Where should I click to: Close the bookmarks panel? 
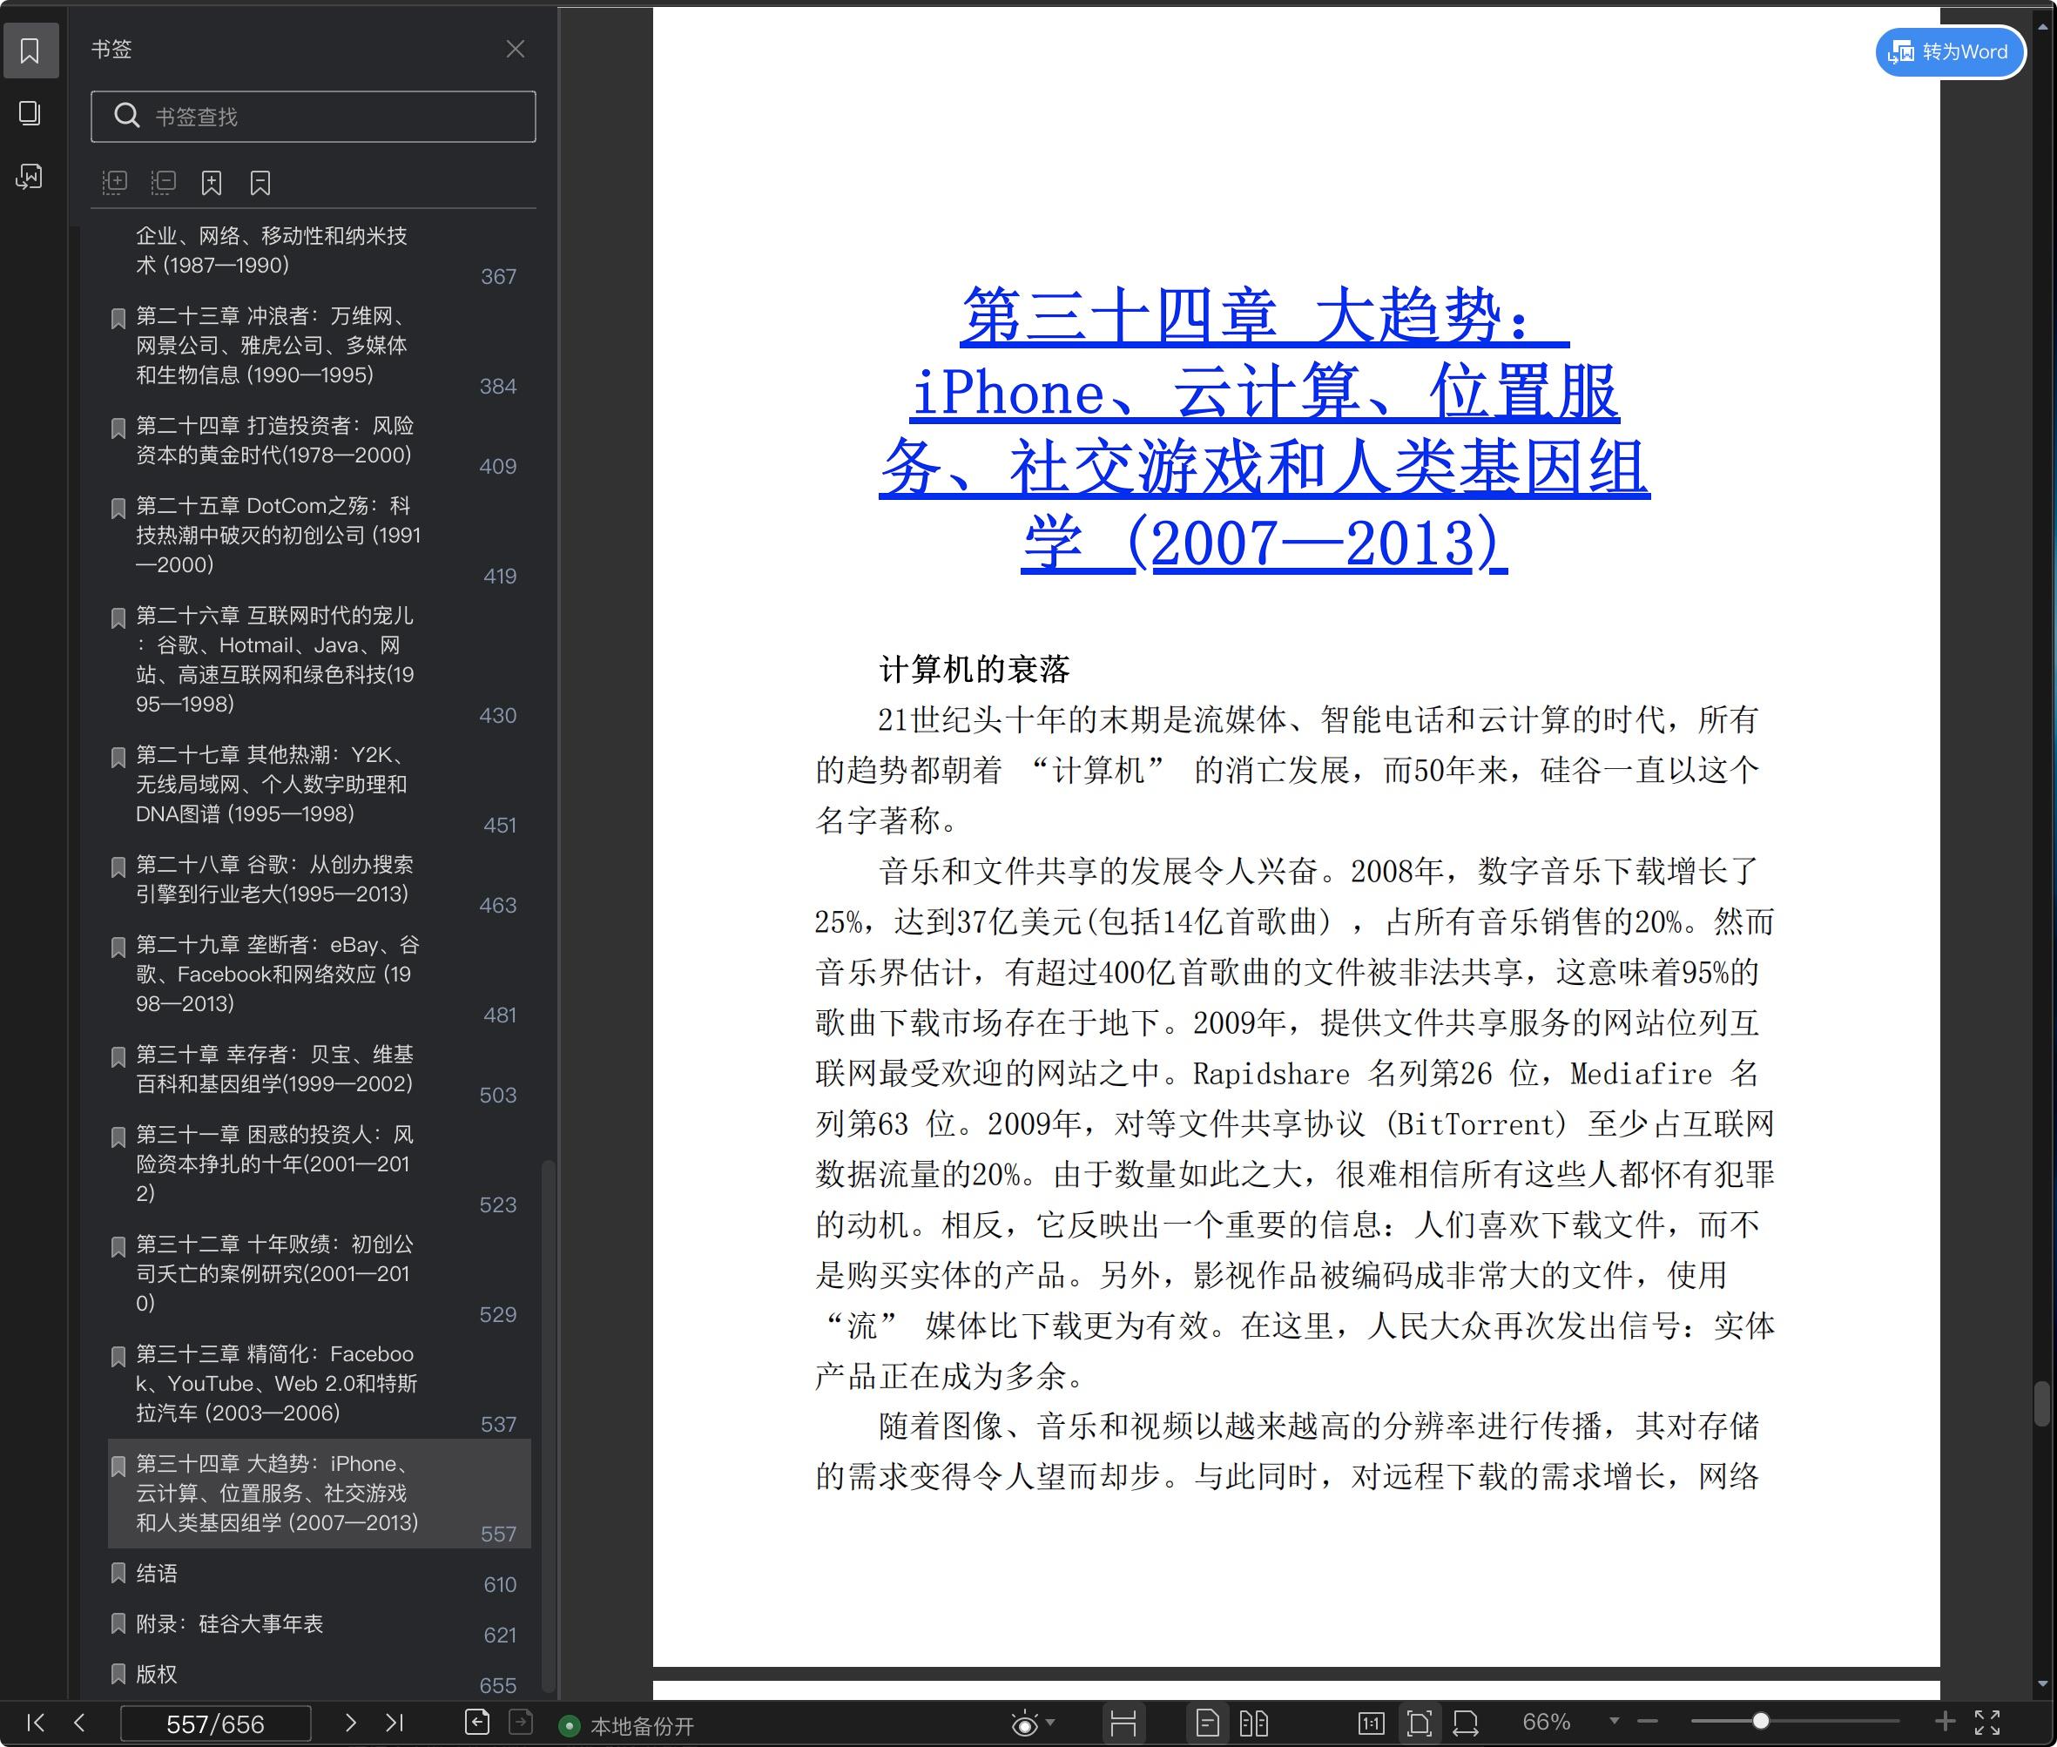pos(515,49)
